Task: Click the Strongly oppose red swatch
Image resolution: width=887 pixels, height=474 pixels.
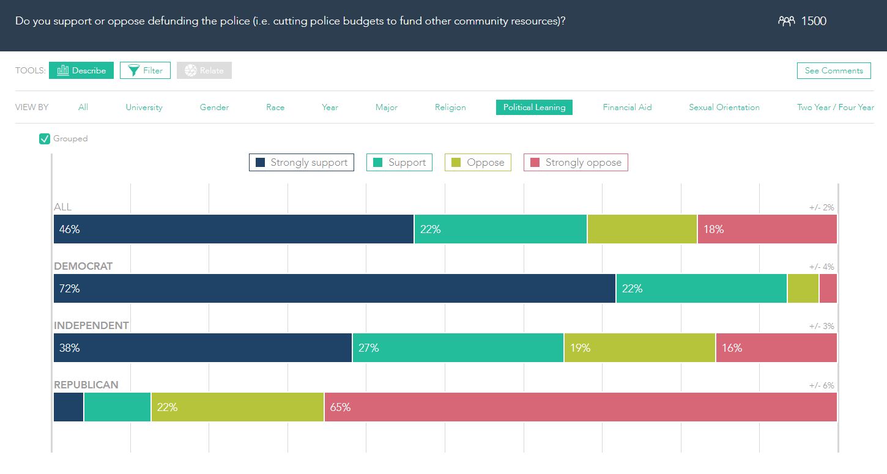Action: 535,163
